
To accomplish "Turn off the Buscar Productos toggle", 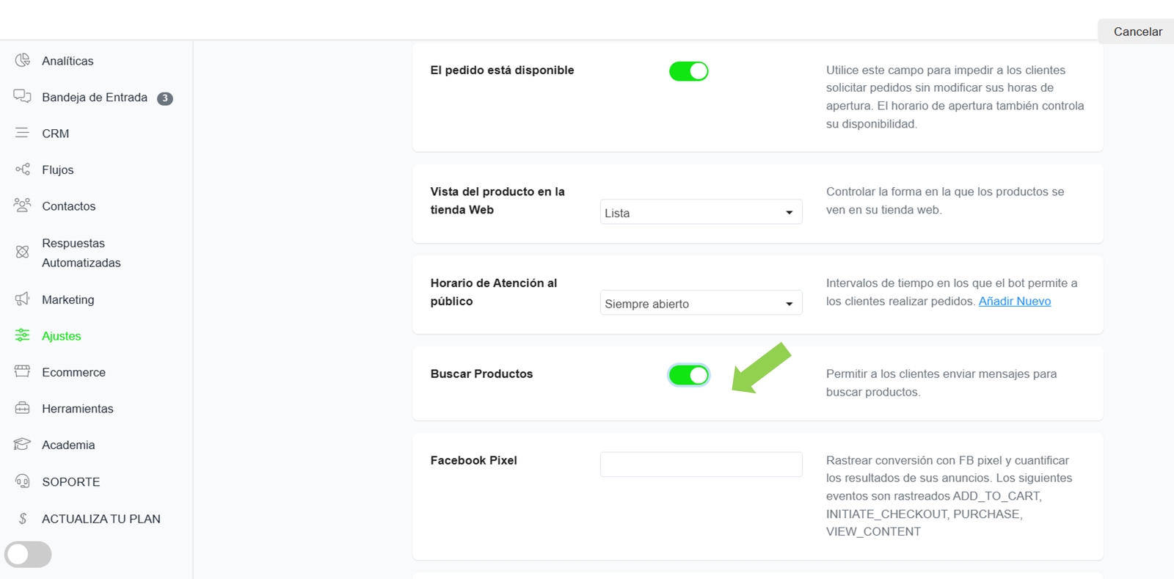I will click(688, 375).
